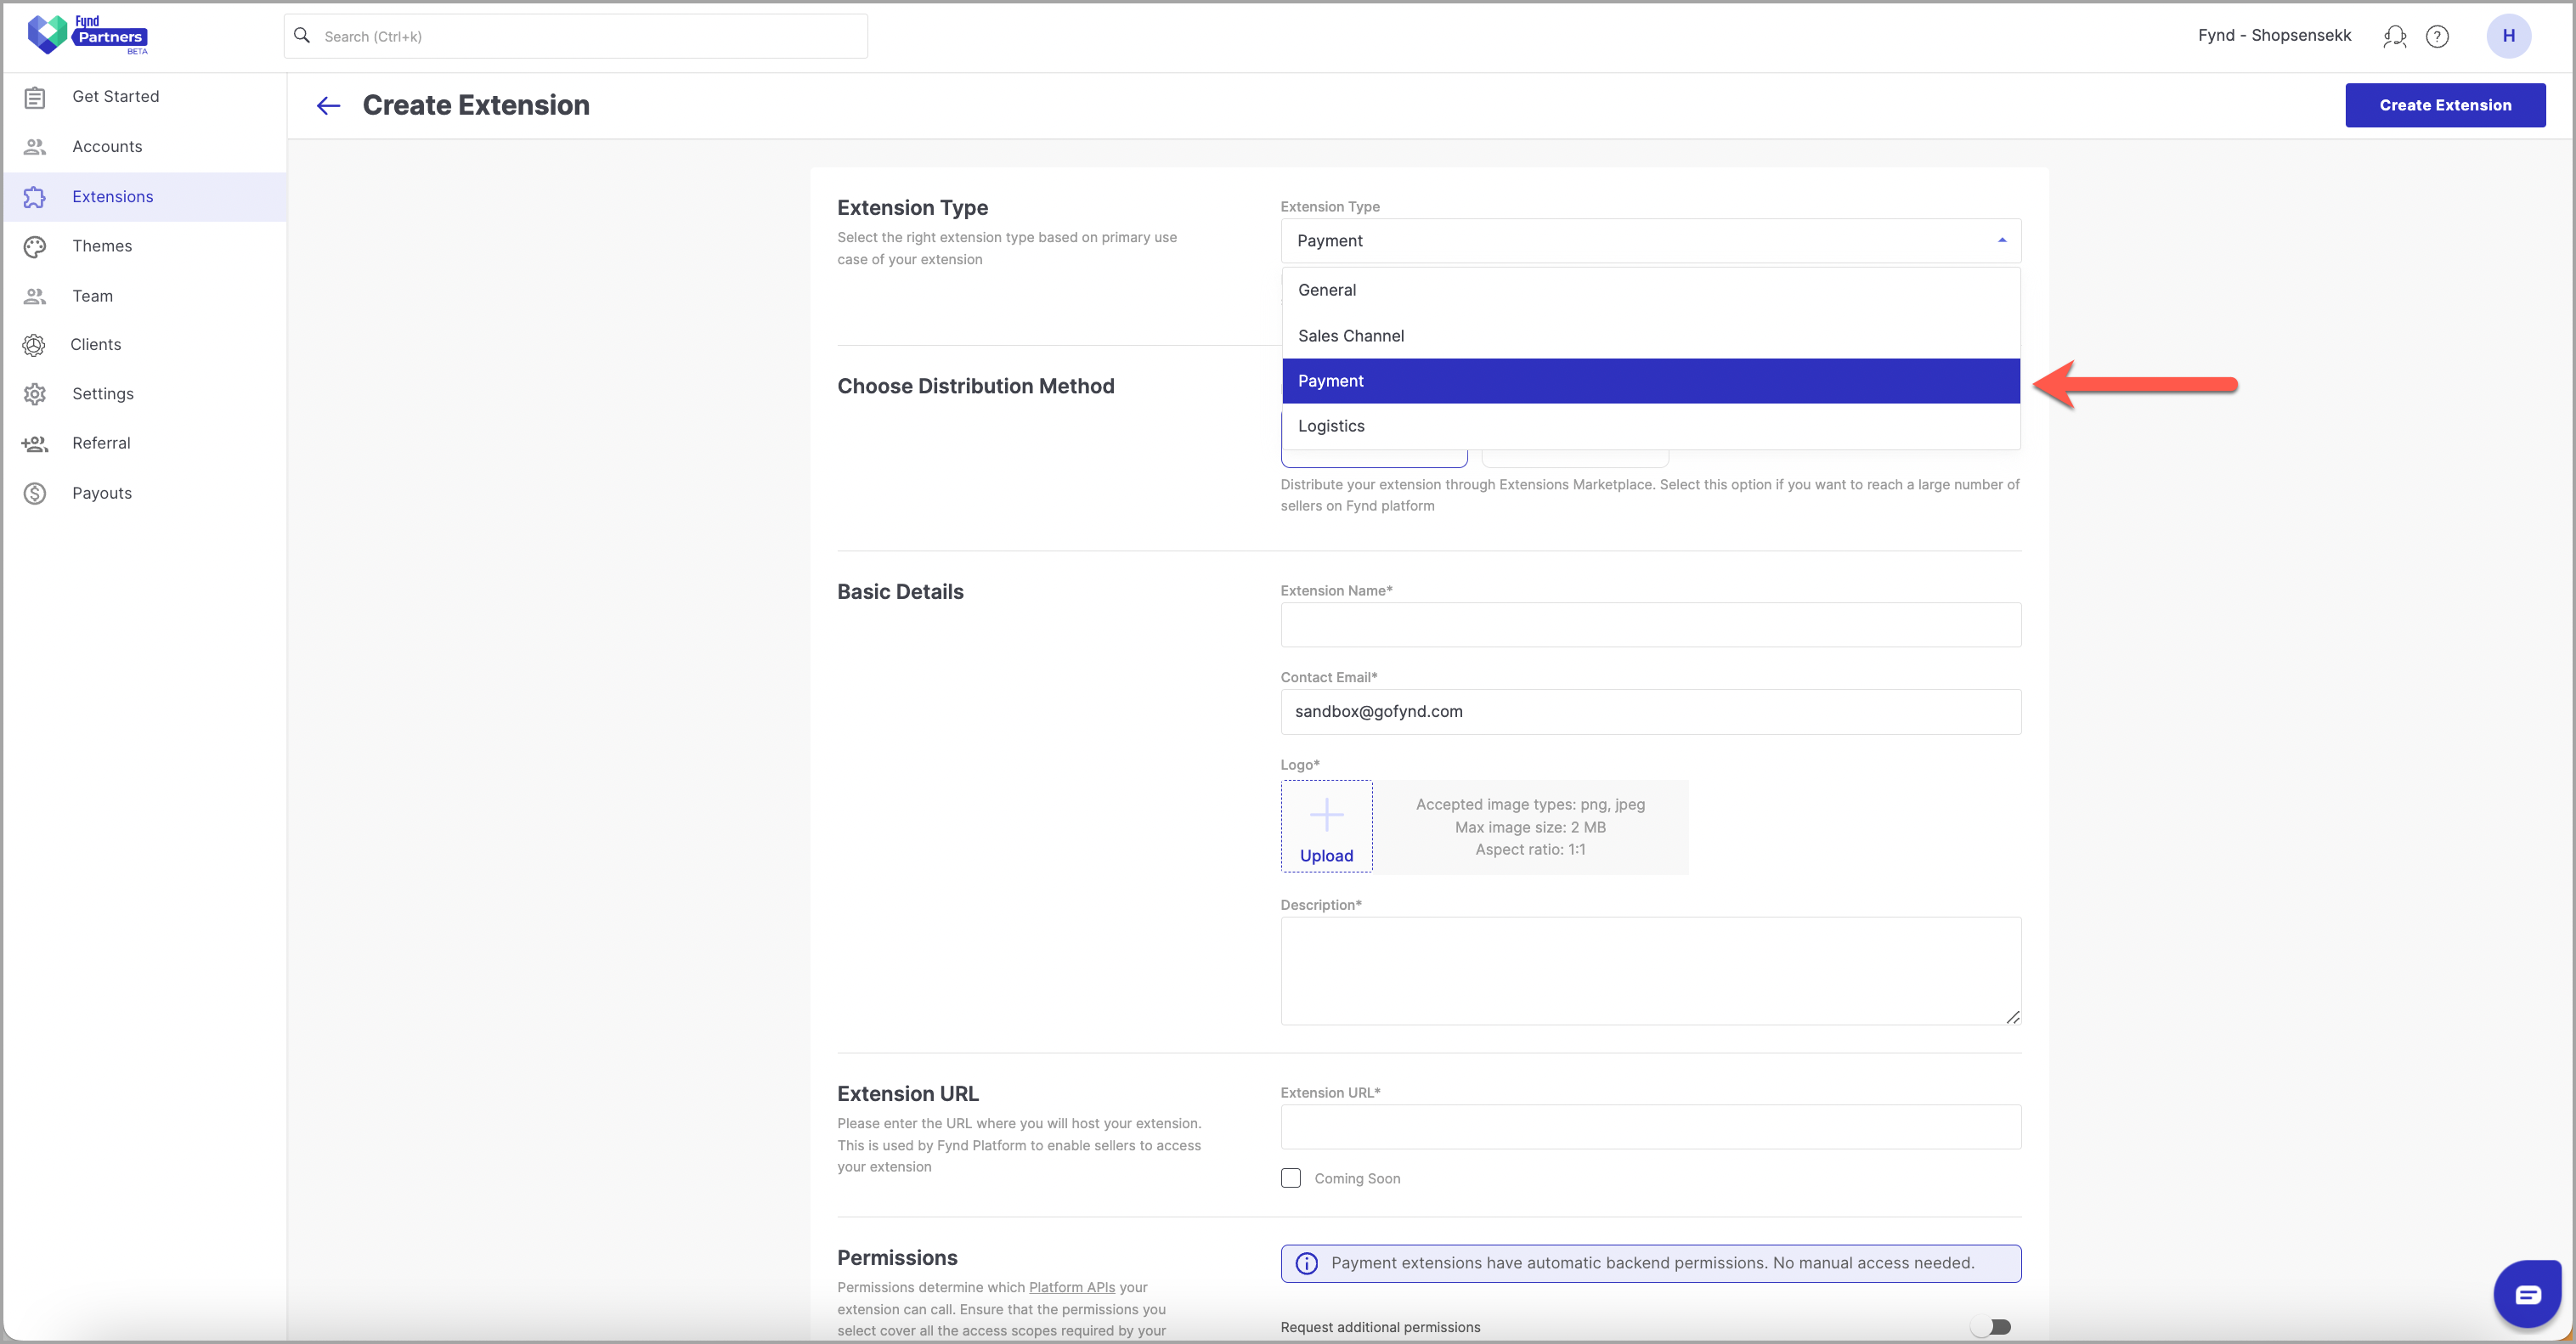Click info icon in permissions notice
Screen dimensions: 2576x1344
pyautogui.click(x=1306, y=1263)
